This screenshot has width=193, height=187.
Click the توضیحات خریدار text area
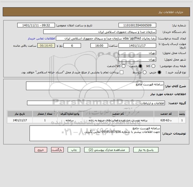(95, 133)
